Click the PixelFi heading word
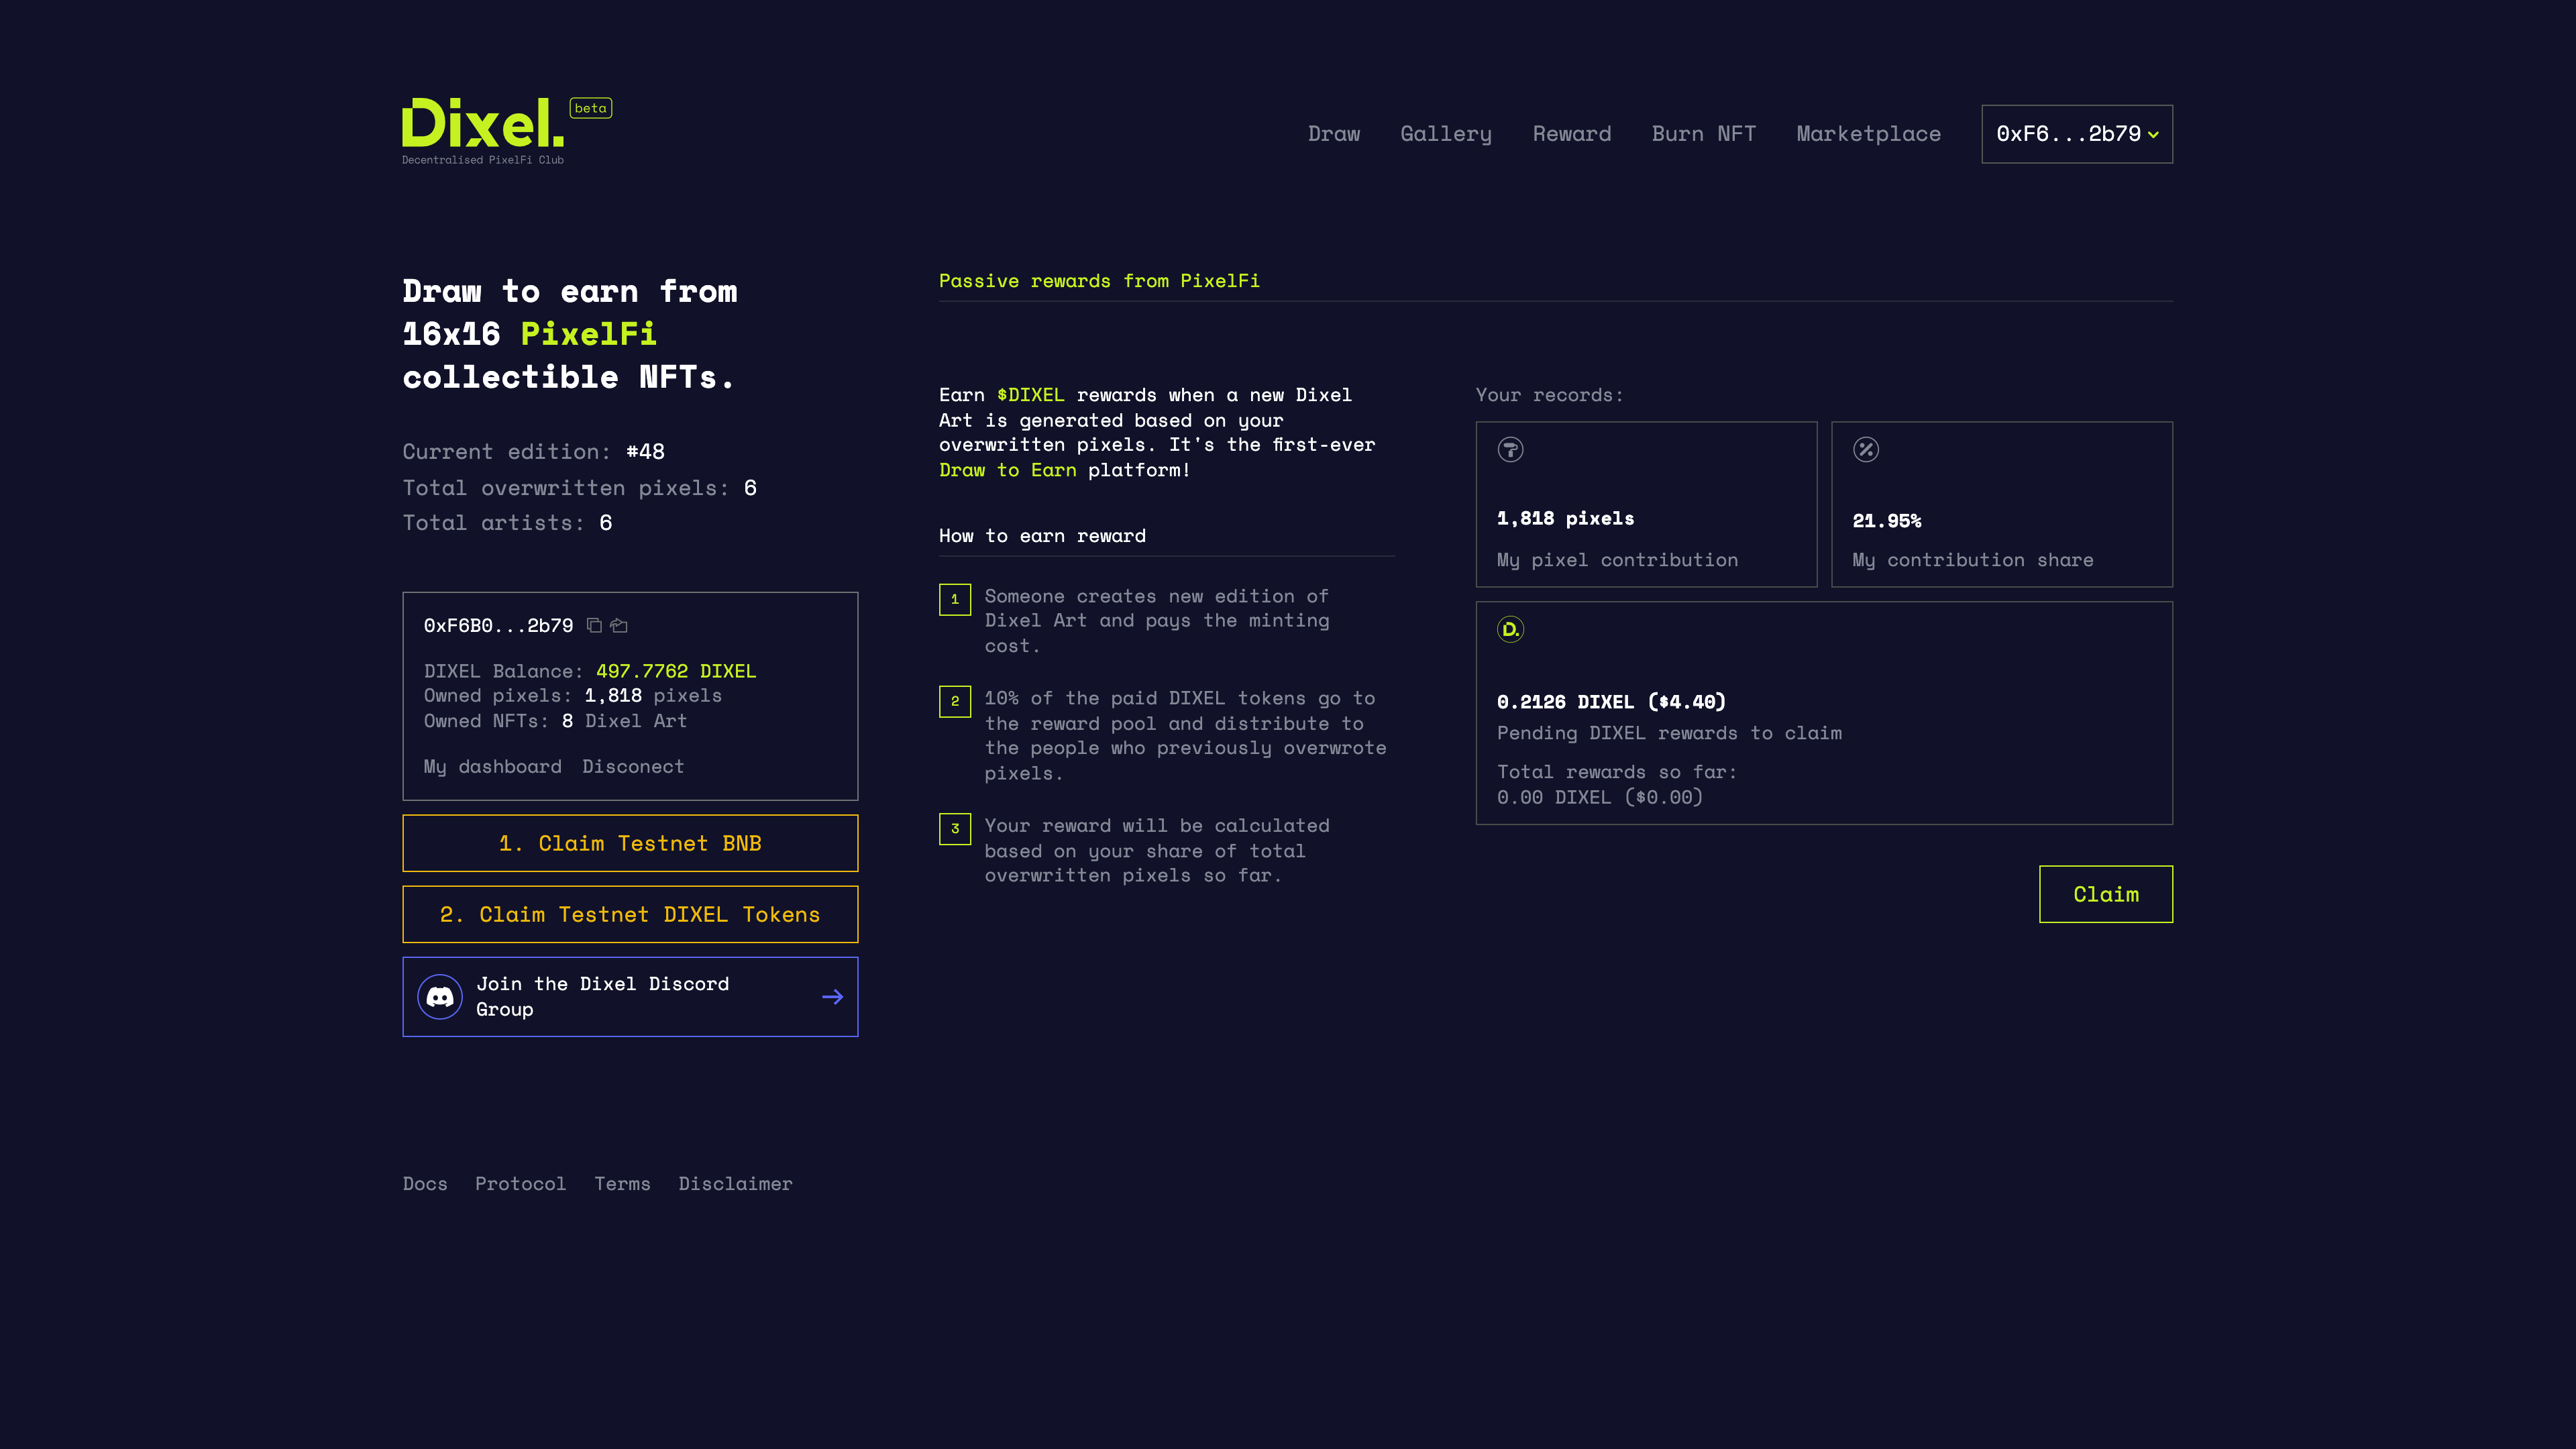The height and width of the screenshot is (1449, 2576). tap(588, 333)
